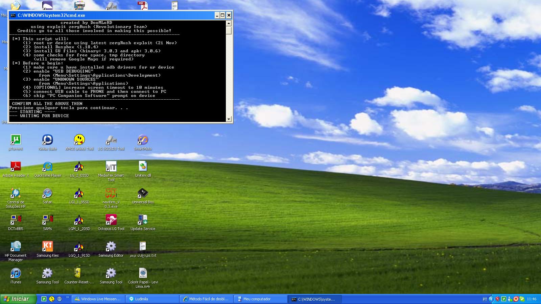Image resolution: width=541 pixels, height=304 pixels.
Task: Open the navifirm_V 0.3.exe icon
Action: pos(111,198)
